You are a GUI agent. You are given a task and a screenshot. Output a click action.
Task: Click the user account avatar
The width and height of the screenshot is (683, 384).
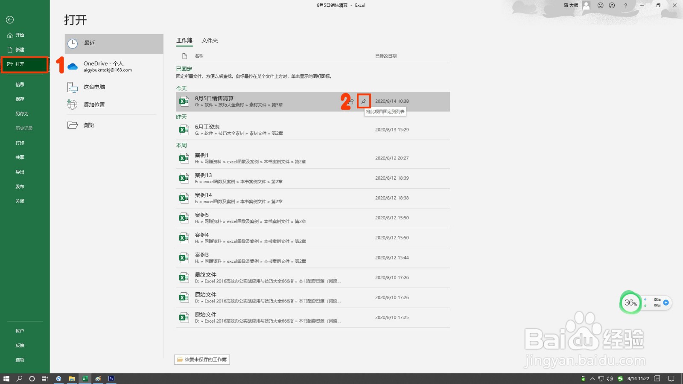586,6
